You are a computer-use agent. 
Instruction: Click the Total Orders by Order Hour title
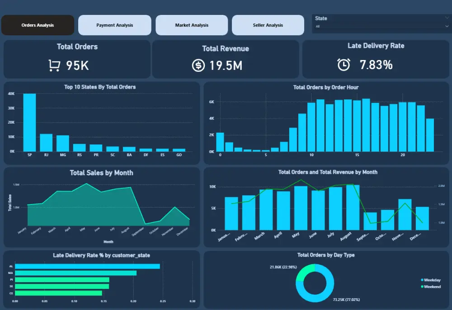[x=326, y=87]
